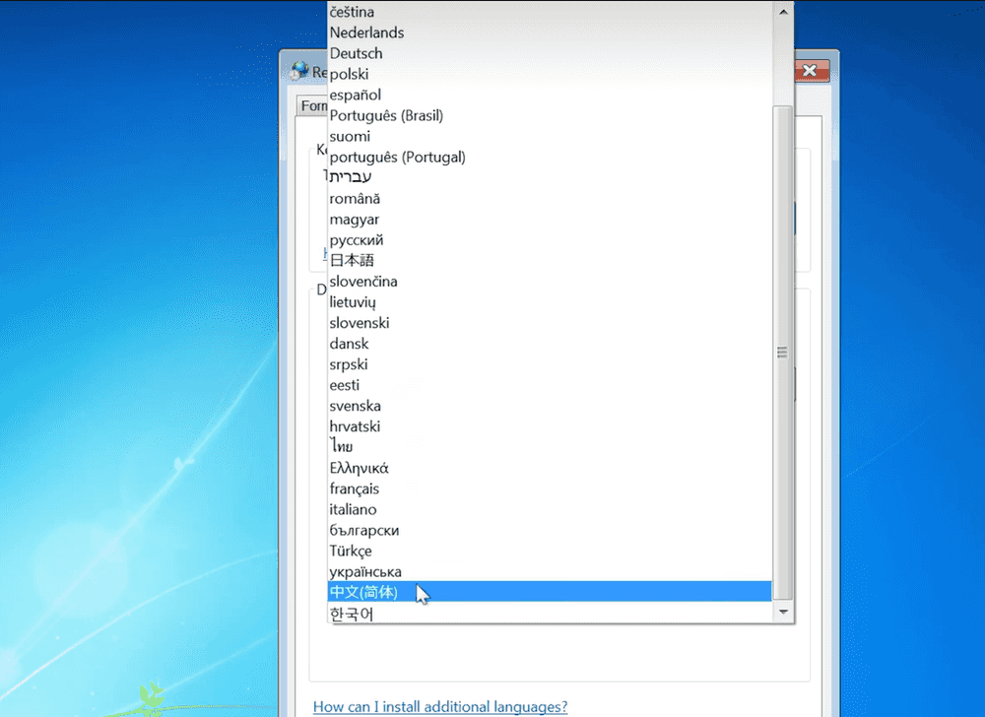
Task: Select Deutsch from the language list
Action: coord(357,53)
